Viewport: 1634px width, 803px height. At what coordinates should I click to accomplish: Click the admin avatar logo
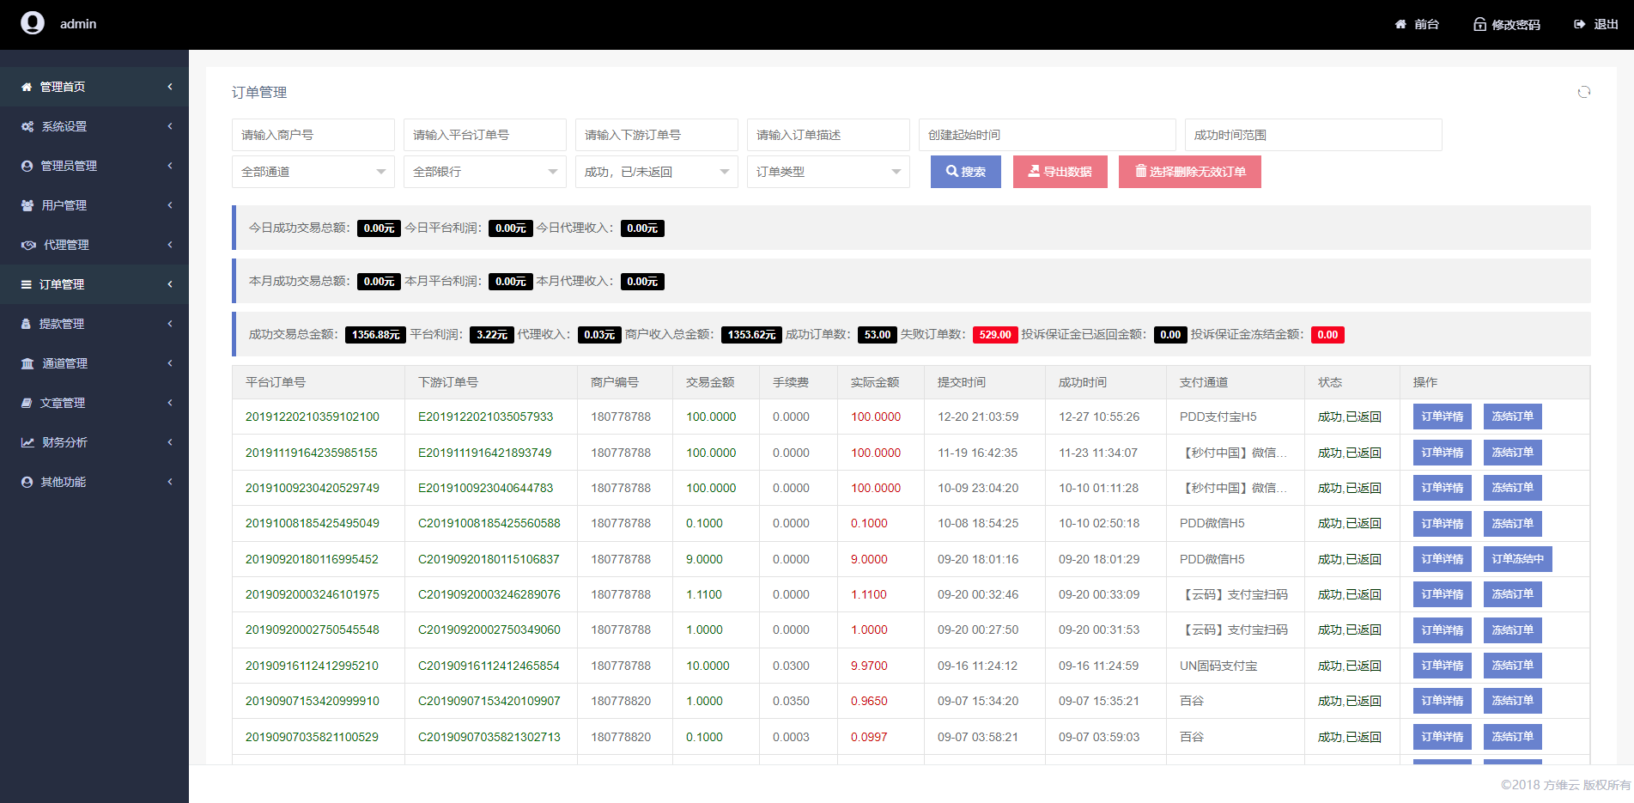[x=33, y=23]
